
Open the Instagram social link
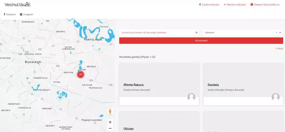tap(27, 14)
